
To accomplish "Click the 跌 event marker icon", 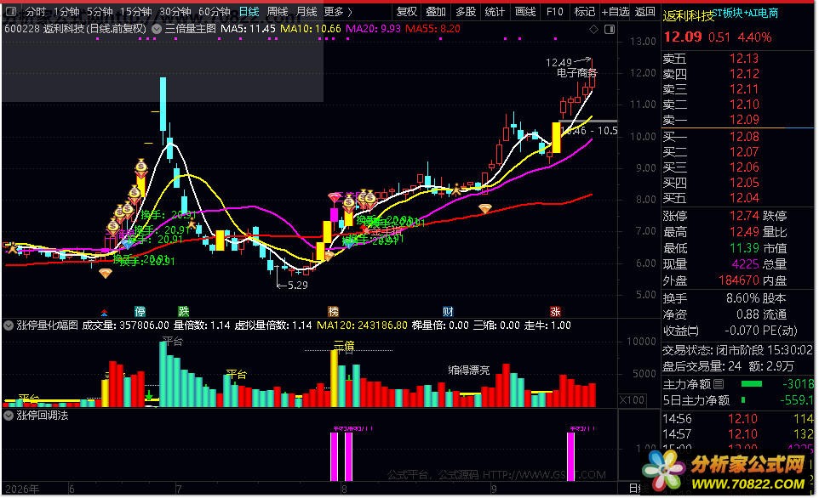I will [x=183, y=311].
